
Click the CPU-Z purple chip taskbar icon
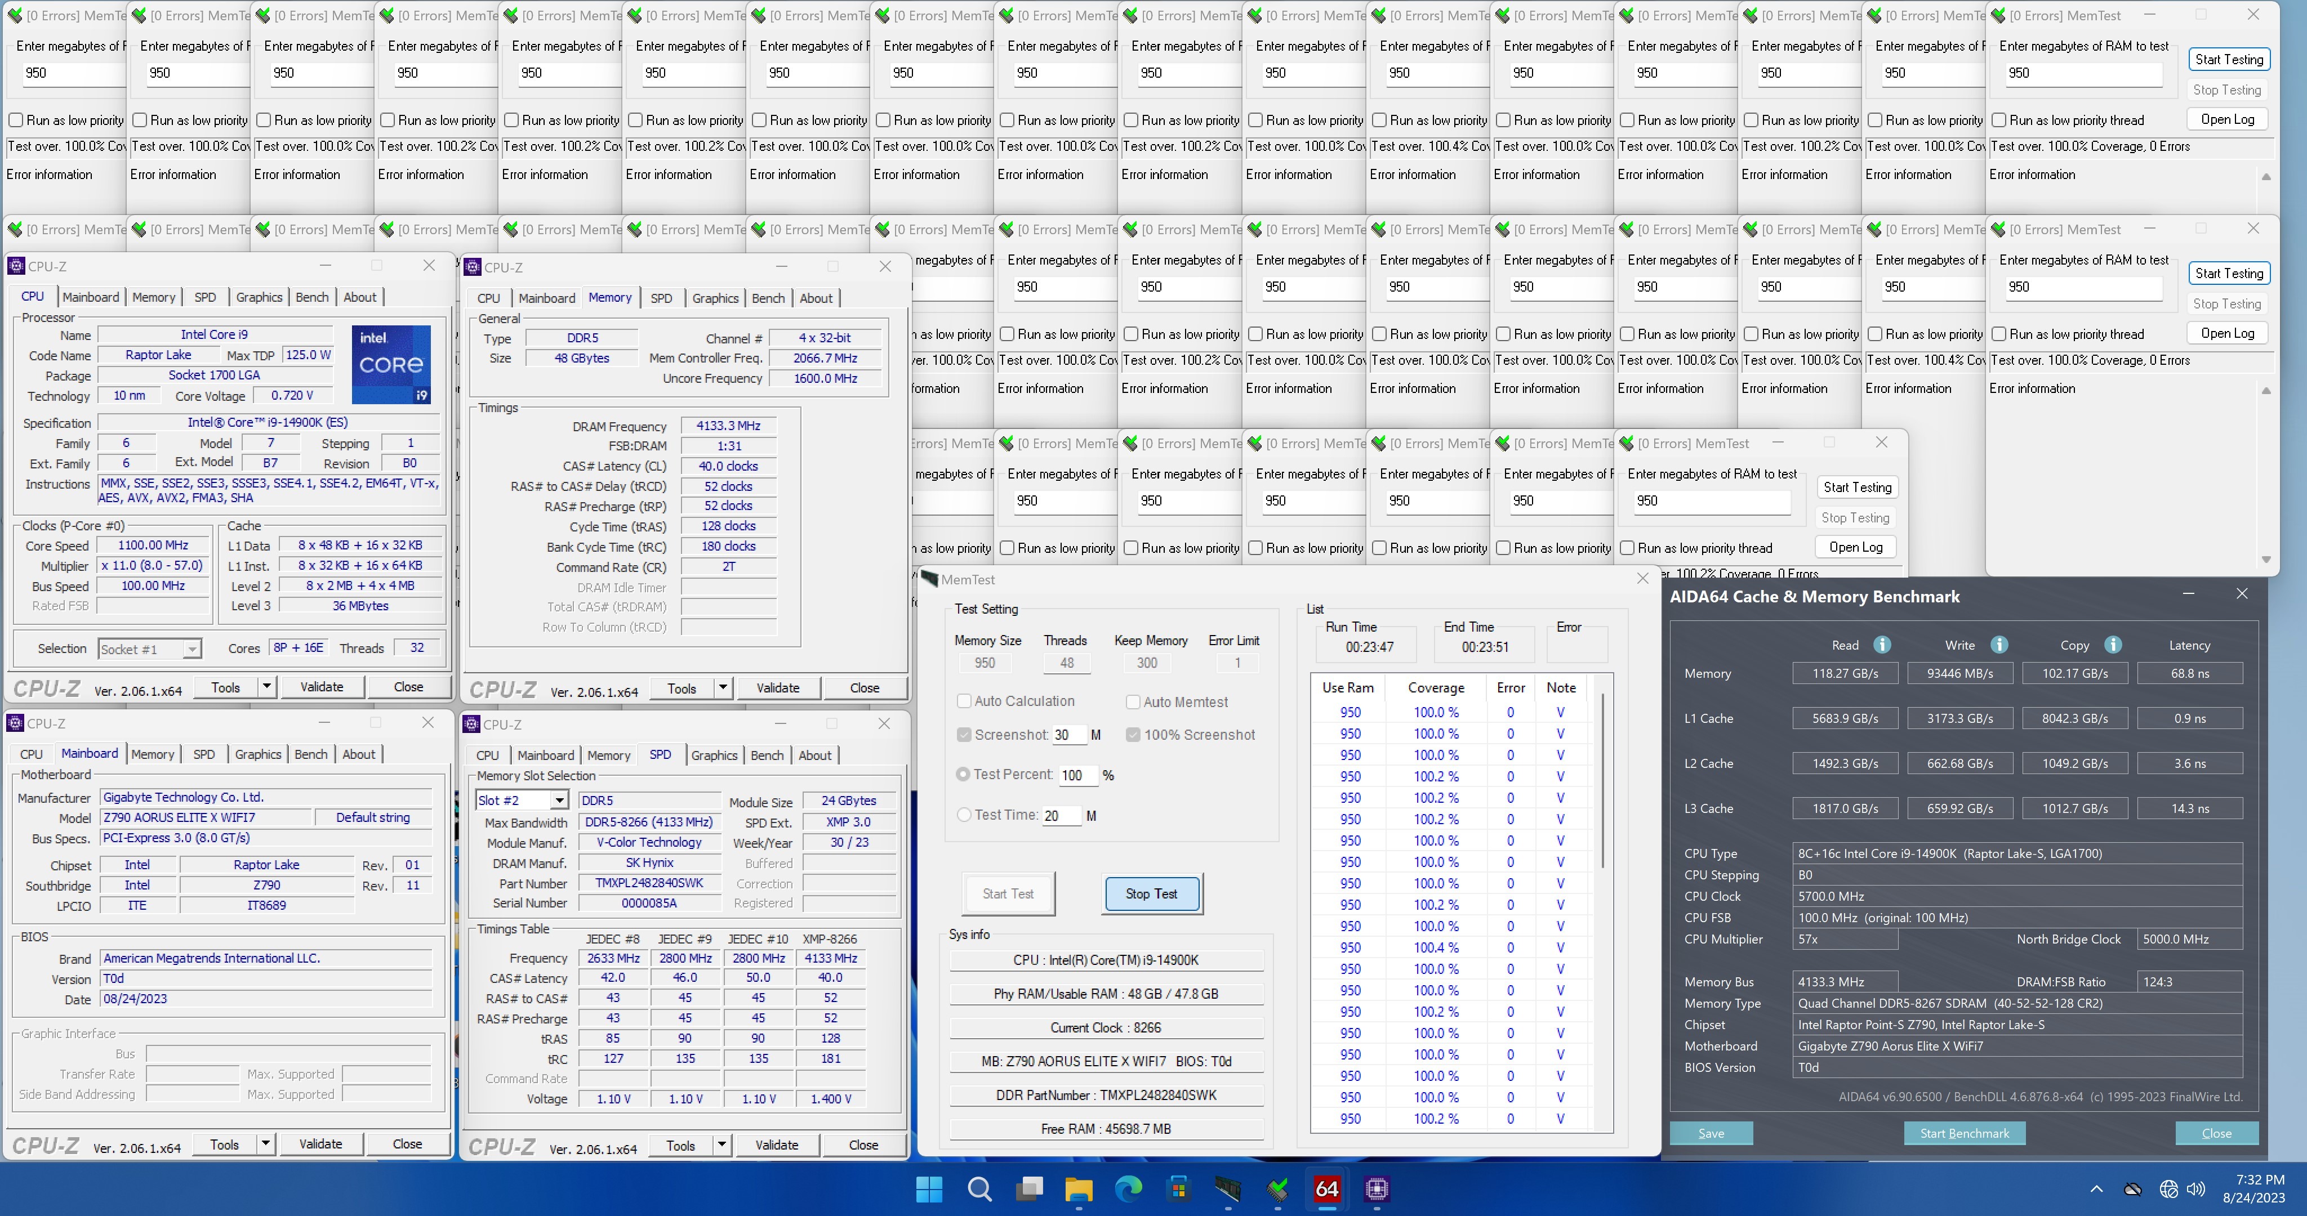point(1377,1189)
